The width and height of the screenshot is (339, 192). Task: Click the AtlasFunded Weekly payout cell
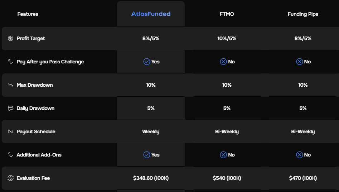(151, 131)
